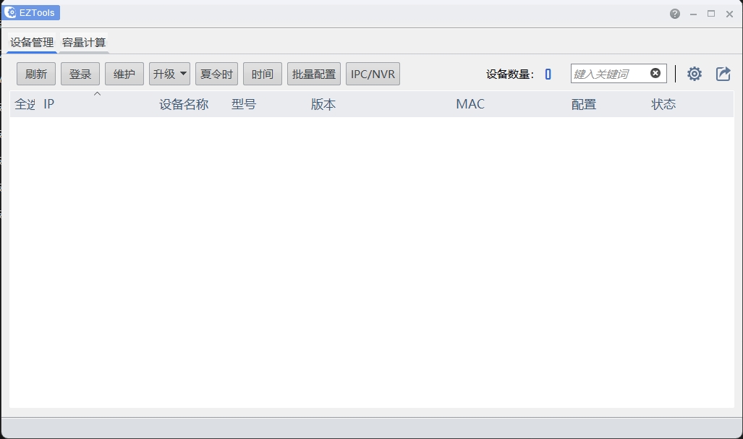Image resolution: width=743 pixels, height=439 pixels.
Task: Click the 维护 button
Action: 124,74
